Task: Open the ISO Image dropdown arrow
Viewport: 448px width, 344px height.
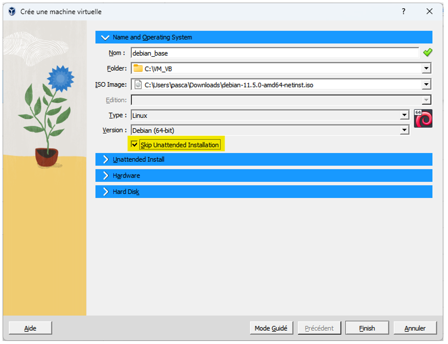Action: [x=426, y=85]
